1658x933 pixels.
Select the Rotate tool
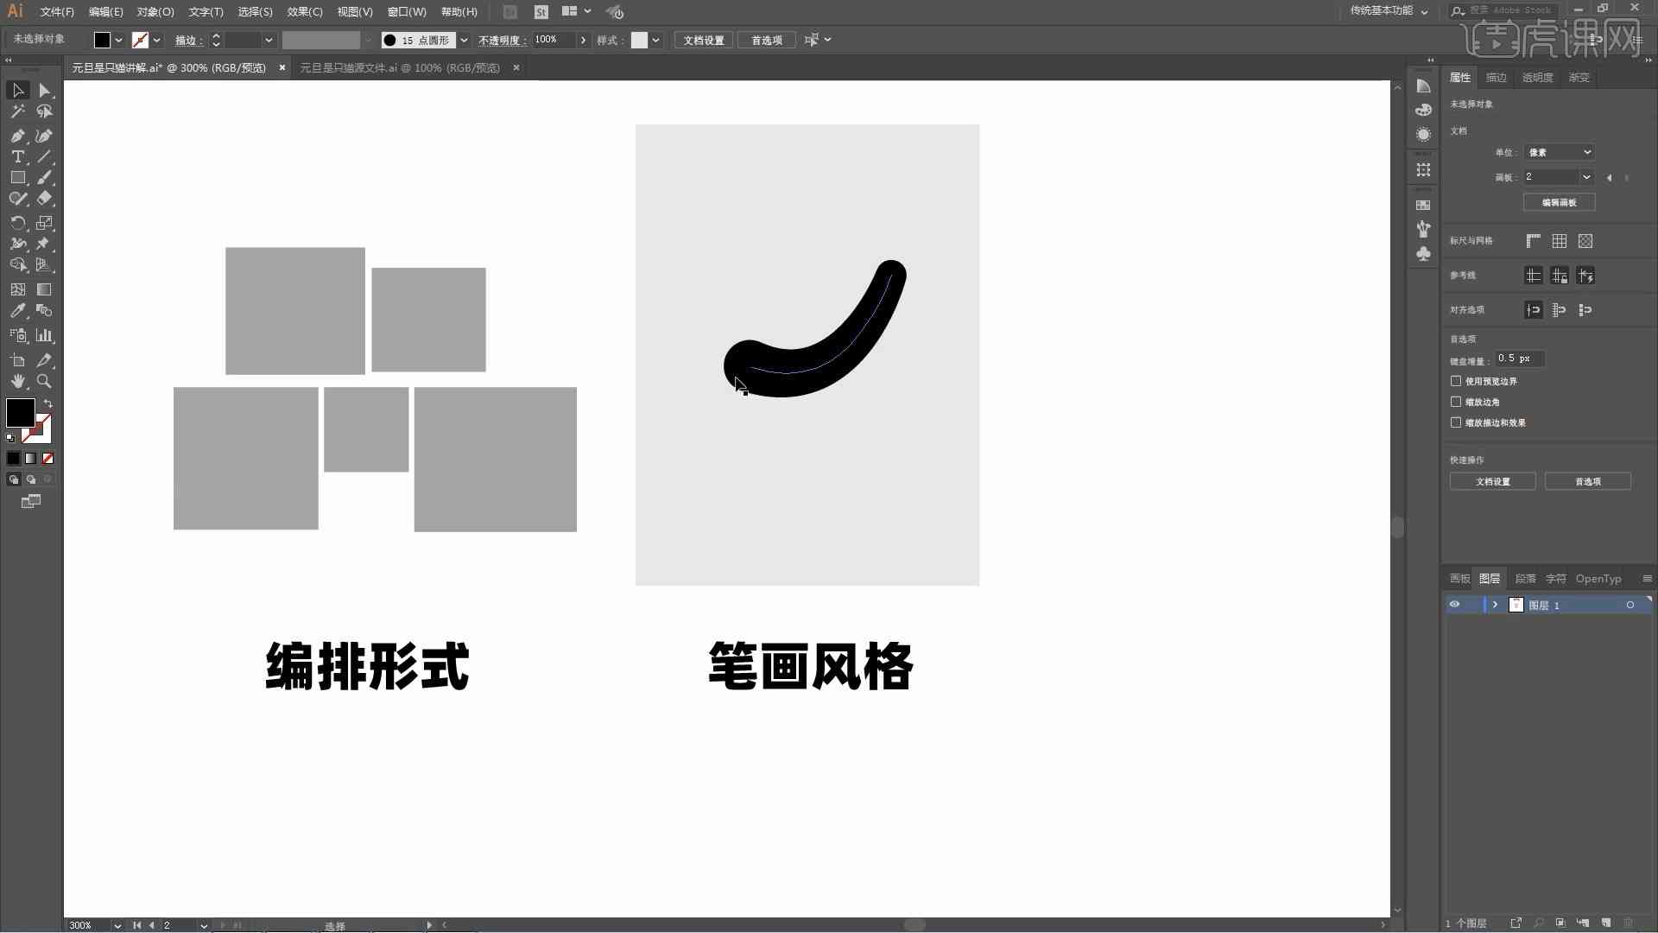click(17, 222)
